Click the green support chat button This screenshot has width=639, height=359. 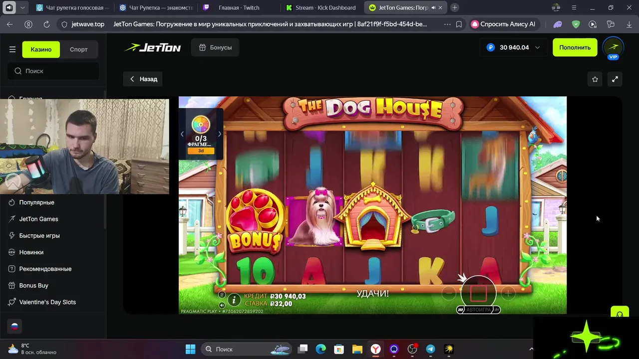620,314
